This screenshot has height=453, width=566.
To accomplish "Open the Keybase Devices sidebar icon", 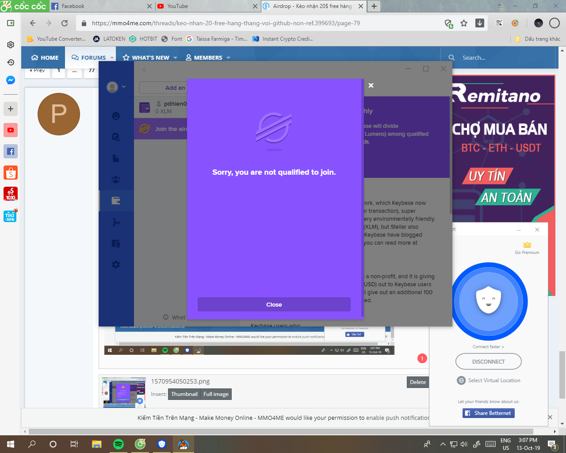I will pyautogui.click(x=116, y=243).
